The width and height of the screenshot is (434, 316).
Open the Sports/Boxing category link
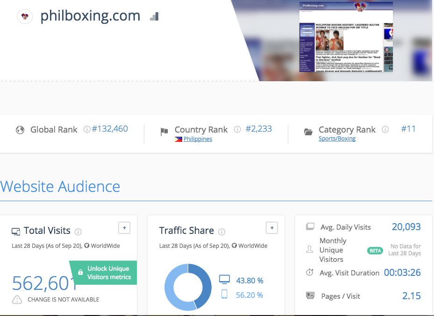pos(337,139)
